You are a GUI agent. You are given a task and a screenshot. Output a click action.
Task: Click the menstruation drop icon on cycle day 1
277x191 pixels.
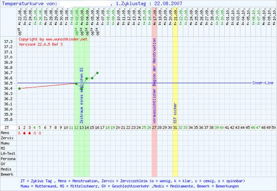coord(19,133)
